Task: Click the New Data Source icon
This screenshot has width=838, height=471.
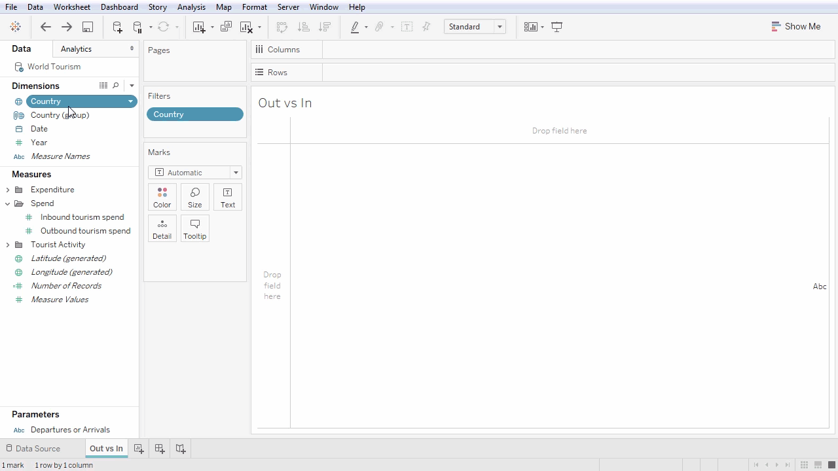Action: tap(117, 27)
